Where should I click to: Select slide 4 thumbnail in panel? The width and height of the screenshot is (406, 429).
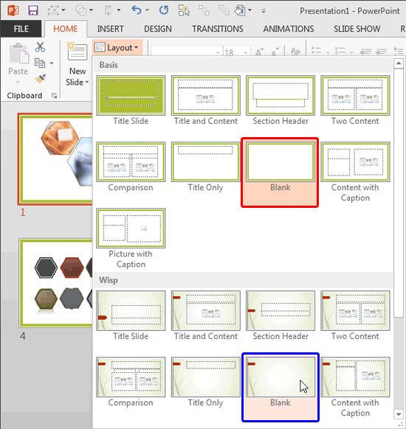[55, 283]
